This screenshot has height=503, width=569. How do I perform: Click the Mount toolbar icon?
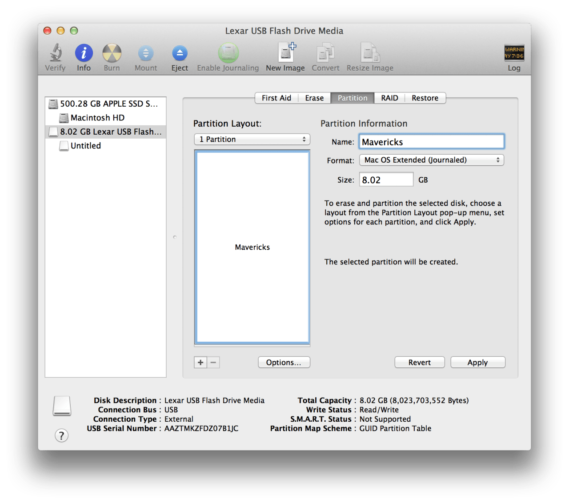tap(146, 53)
